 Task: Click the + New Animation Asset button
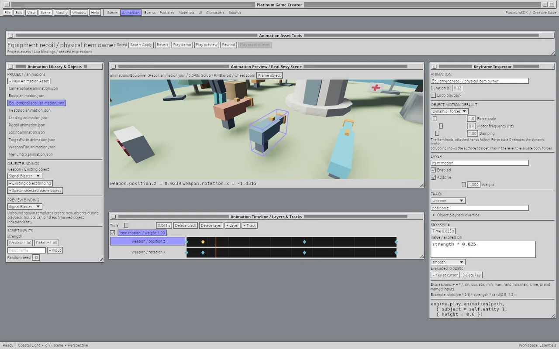[x=29, y=81]
